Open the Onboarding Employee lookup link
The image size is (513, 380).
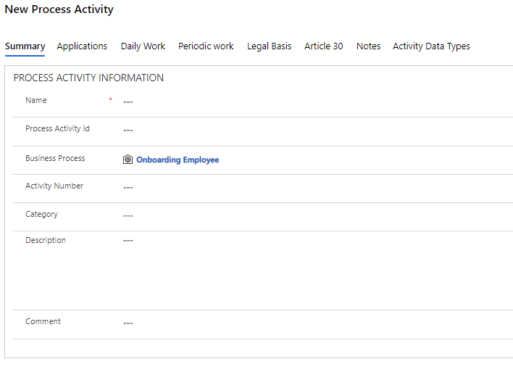(178, 160)
